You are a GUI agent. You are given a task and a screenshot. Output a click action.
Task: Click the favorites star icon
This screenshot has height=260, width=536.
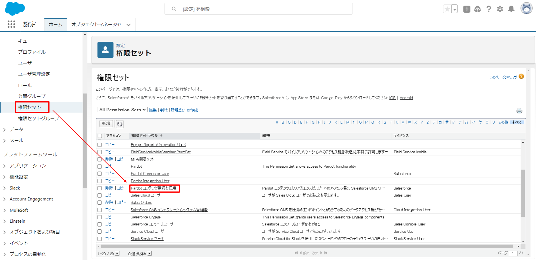click(447, 9)
